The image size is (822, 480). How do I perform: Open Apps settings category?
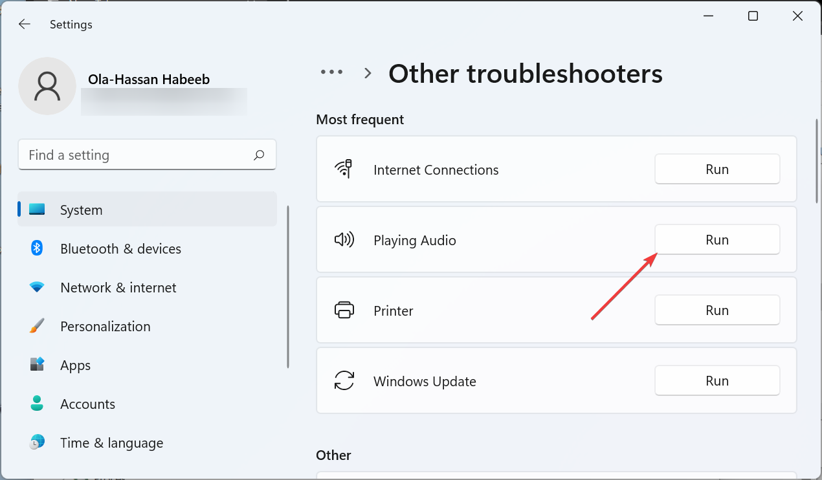point(147,365)
